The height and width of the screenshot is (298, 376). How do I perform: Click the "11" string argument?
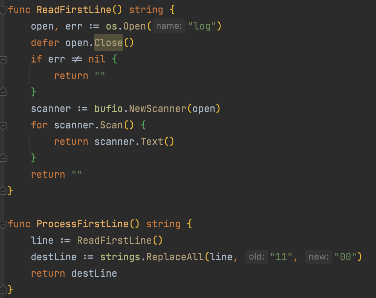tap(281, 257)
